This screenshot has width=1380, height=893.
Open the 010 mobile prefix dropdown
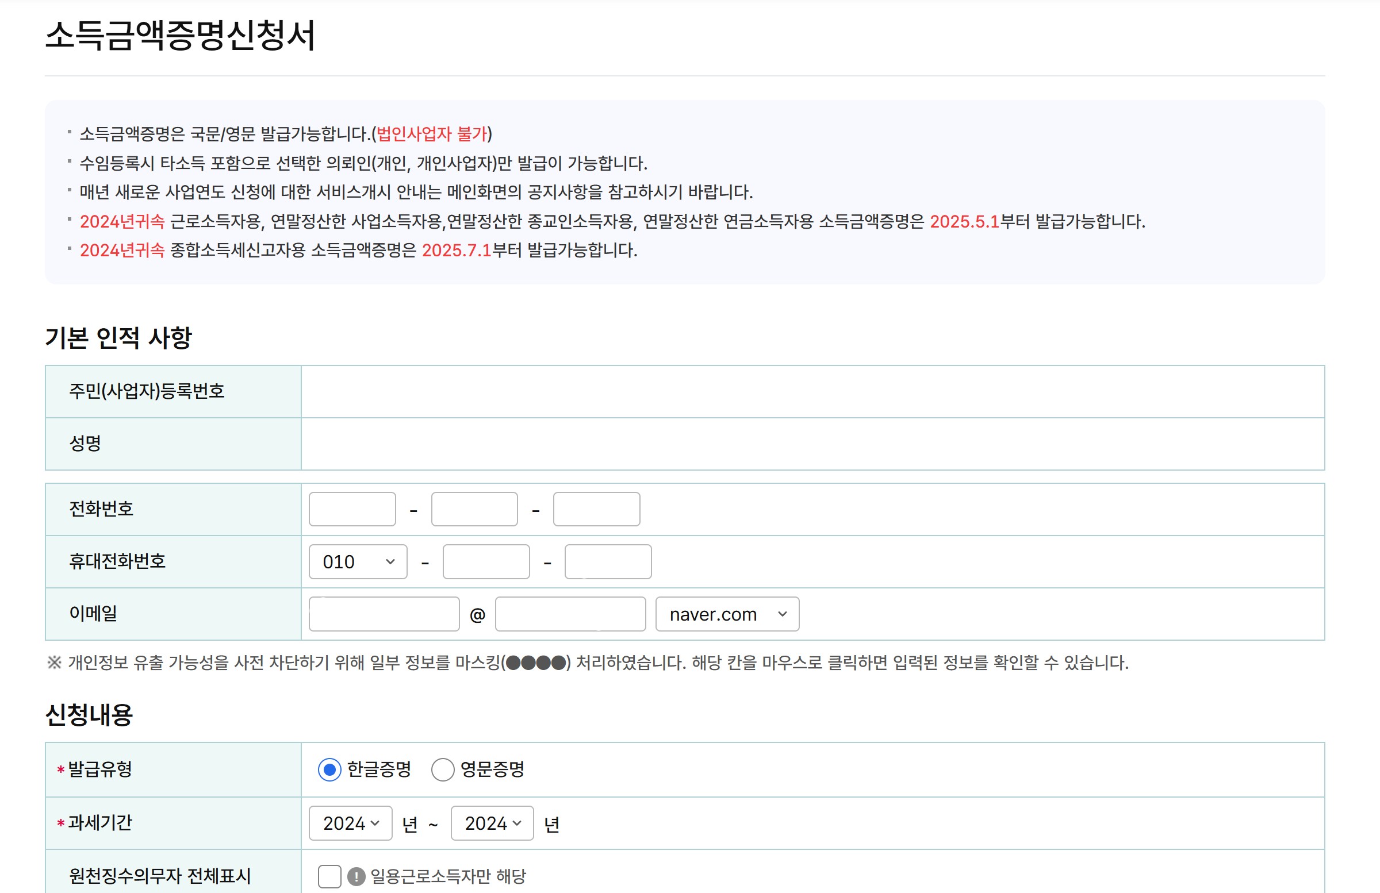(358, 561)
